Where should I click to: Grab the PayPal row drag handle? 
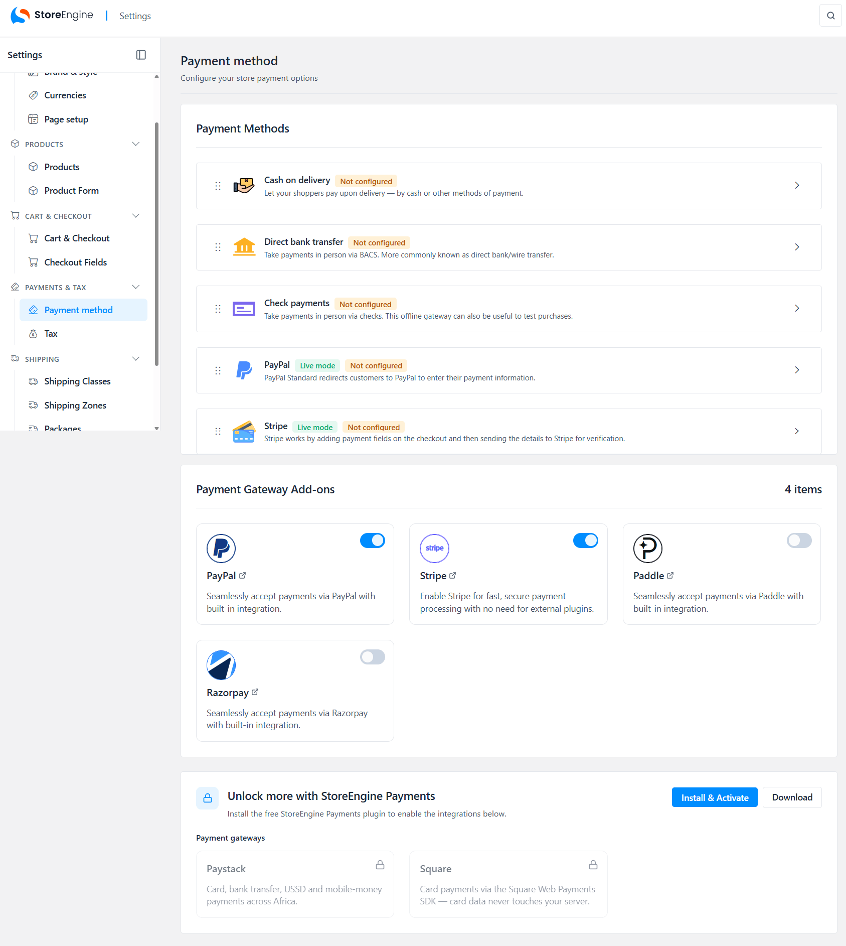218,370
